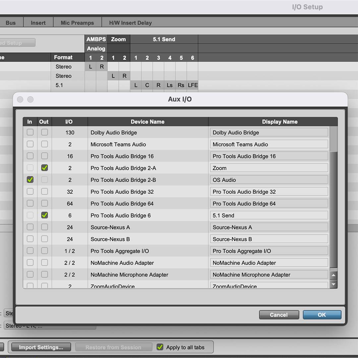Click the Ls channel cell in 5.1 row
Viewport: 358px width, 358px height.
pyautogui.click(x=170, y=85)
